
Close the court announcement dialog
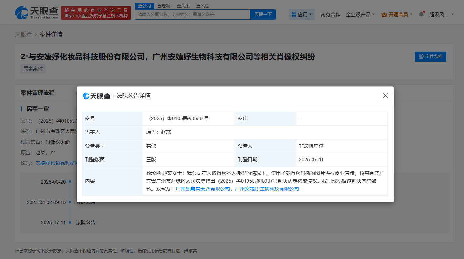[385, 96]
